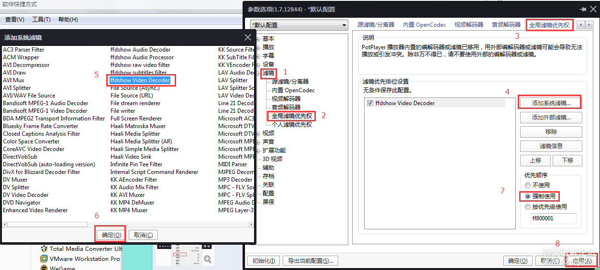This screenshot has height=270, width=600.
Task: Select Haali Media Splitter (AR) in the list
Action: pos(141,141)
